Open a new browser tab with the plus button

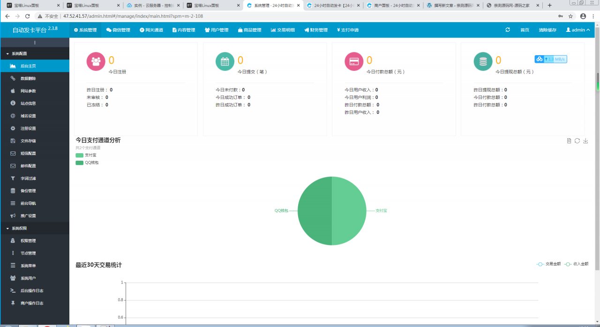coord(550,5)
